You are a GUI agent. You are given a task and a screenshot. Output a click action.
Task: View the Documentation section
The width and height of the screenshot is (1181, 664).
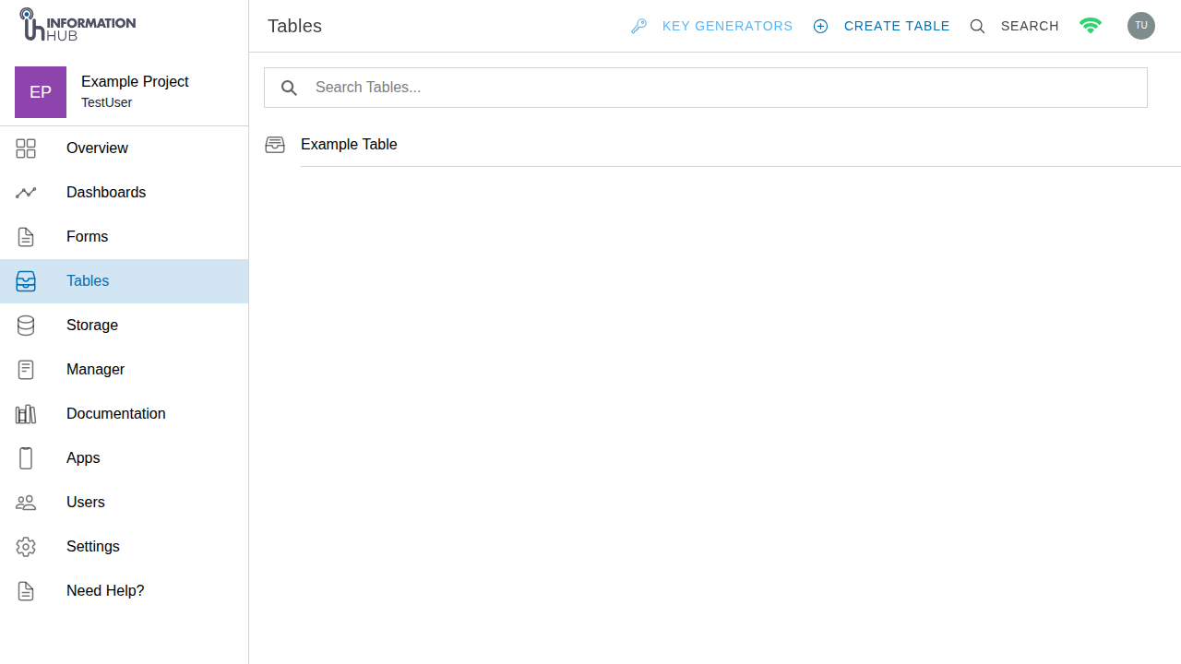(116, 414)
